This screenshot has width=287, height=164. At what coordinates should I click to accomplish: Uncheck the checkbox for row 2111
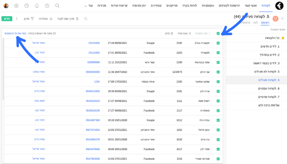tap(218, 101)
